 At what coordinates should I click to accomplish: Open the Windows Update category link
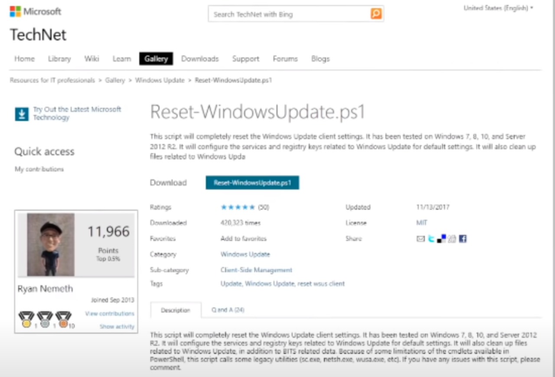(x=245, y=254)
